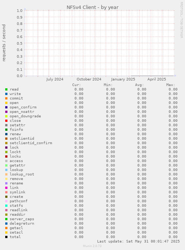Select the purple rename legend square
Image resolution: width=185 pixels, height=250 pixels.
tap(6, 183)
